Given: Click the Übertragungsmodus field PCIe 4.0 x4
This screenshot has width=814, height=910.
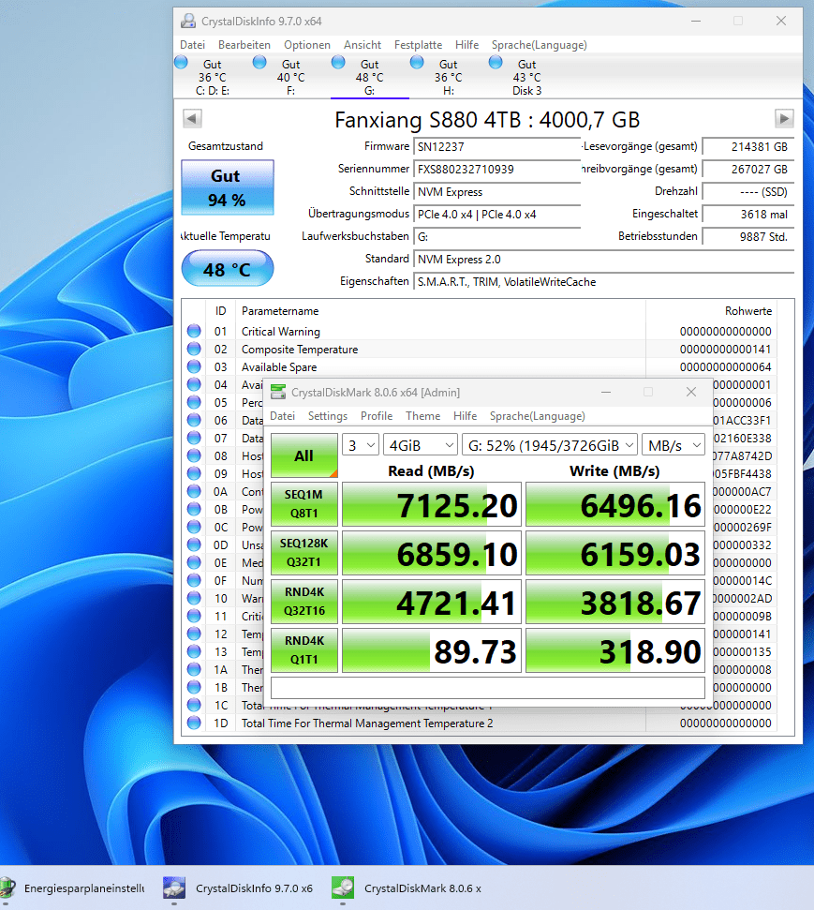Looking at the screenshot, I should pyautogui.click(x=496, y=215).
